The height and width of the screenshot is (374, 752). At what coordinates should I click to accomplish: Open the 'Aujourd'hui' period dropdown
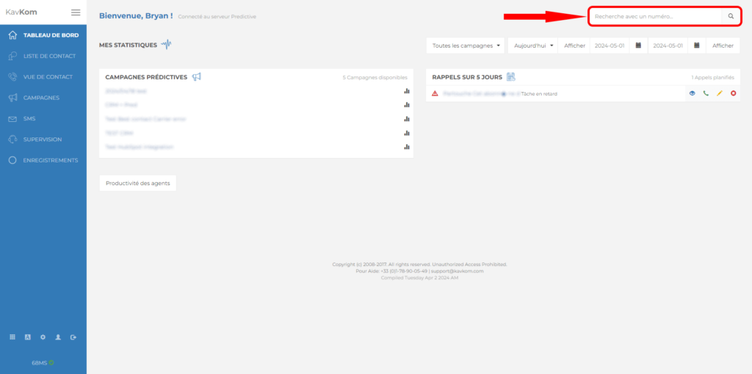tap(533, 46)
